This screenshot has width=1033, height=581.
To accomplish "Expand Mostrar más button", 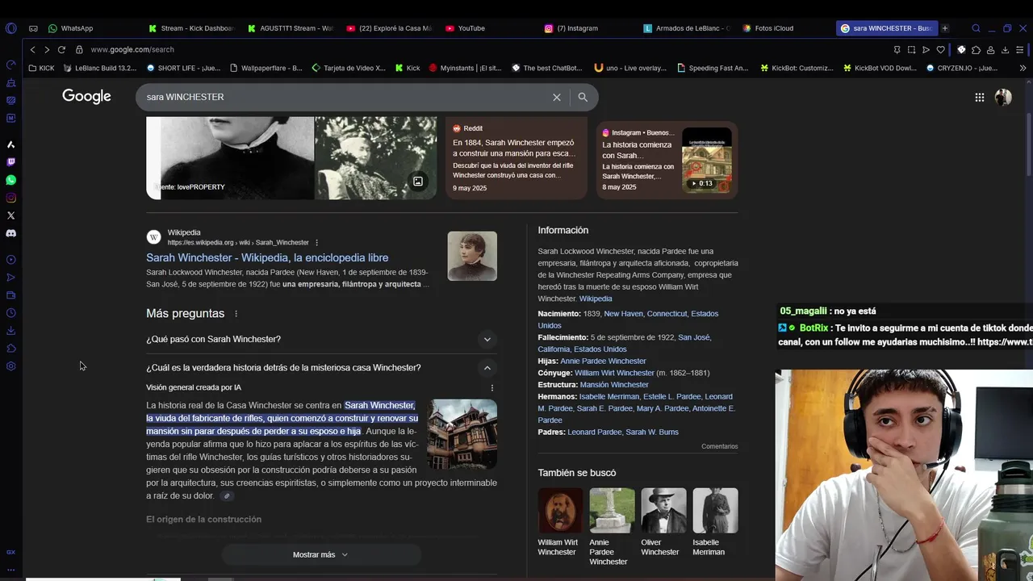I will tap(321, 554).
